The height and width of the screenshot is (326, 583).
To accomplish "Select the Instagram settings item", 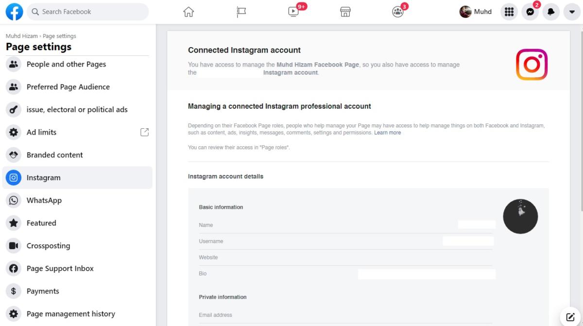I will click(x=78, y=178).
